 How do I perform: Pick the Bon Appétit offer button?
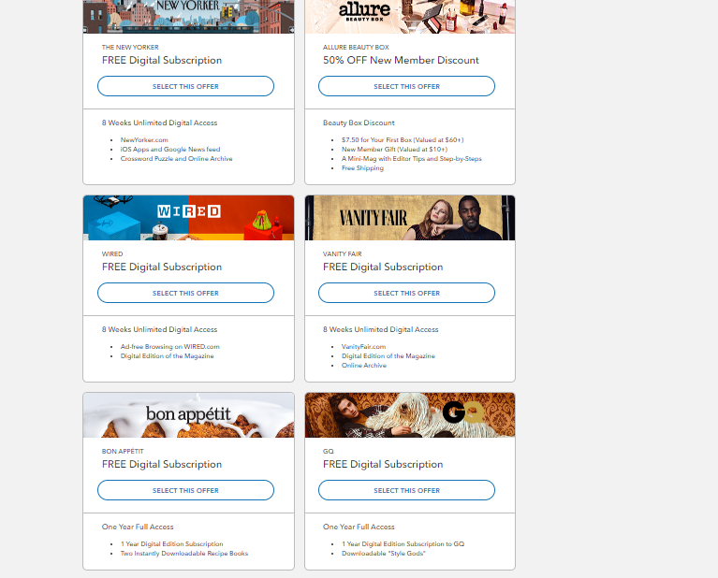(x=185, y=490)
